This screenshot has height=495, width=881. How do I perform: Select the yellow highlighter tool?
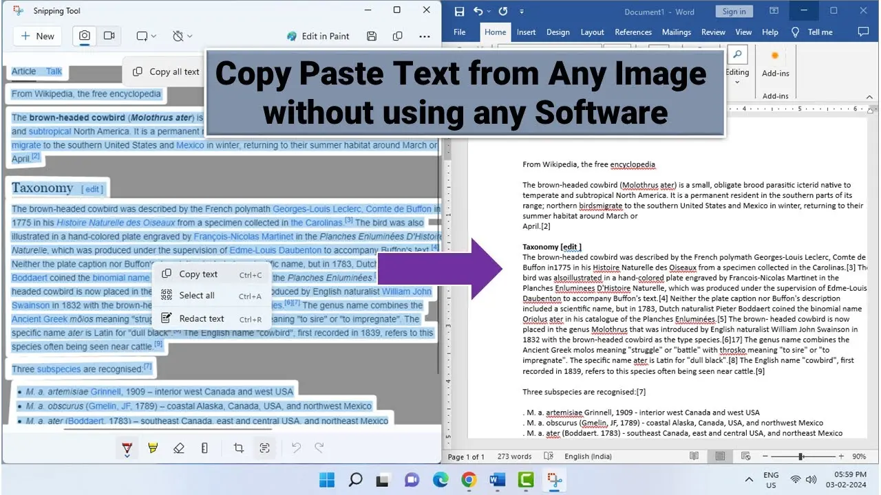coord(153,448)
